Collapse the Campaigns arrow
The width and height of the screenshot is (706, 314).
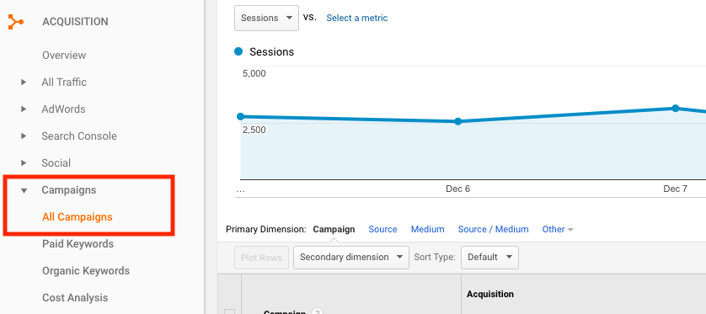click(x=24, y=191)
